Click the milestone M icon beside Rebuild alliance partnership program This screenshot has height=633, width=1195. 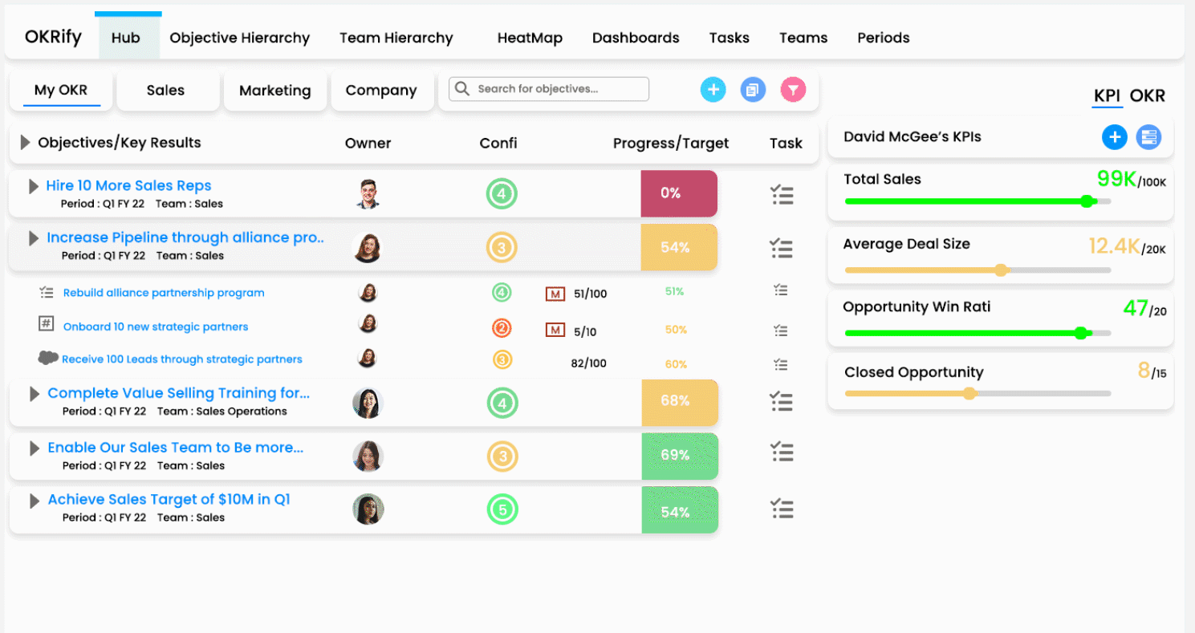pyautogui.click(x=555, y=294)
